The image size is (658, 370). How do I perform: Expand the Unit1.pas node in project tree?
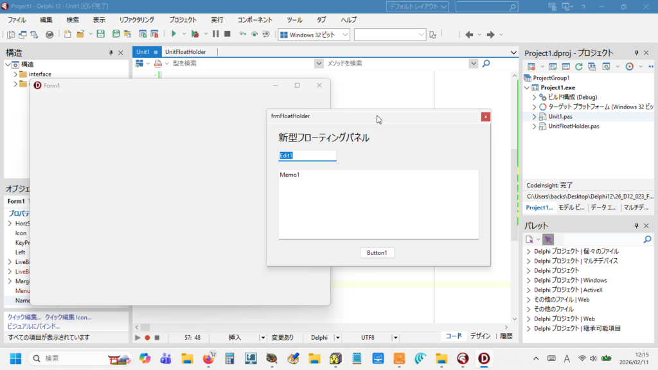pos(534,117)
